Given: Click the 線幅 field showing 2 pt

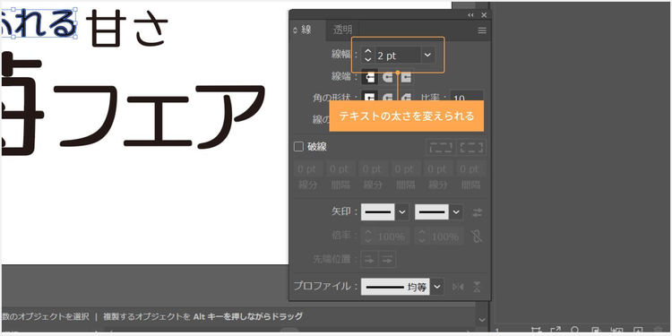Looking at the screenshot, I should click(x=397, y=56).
